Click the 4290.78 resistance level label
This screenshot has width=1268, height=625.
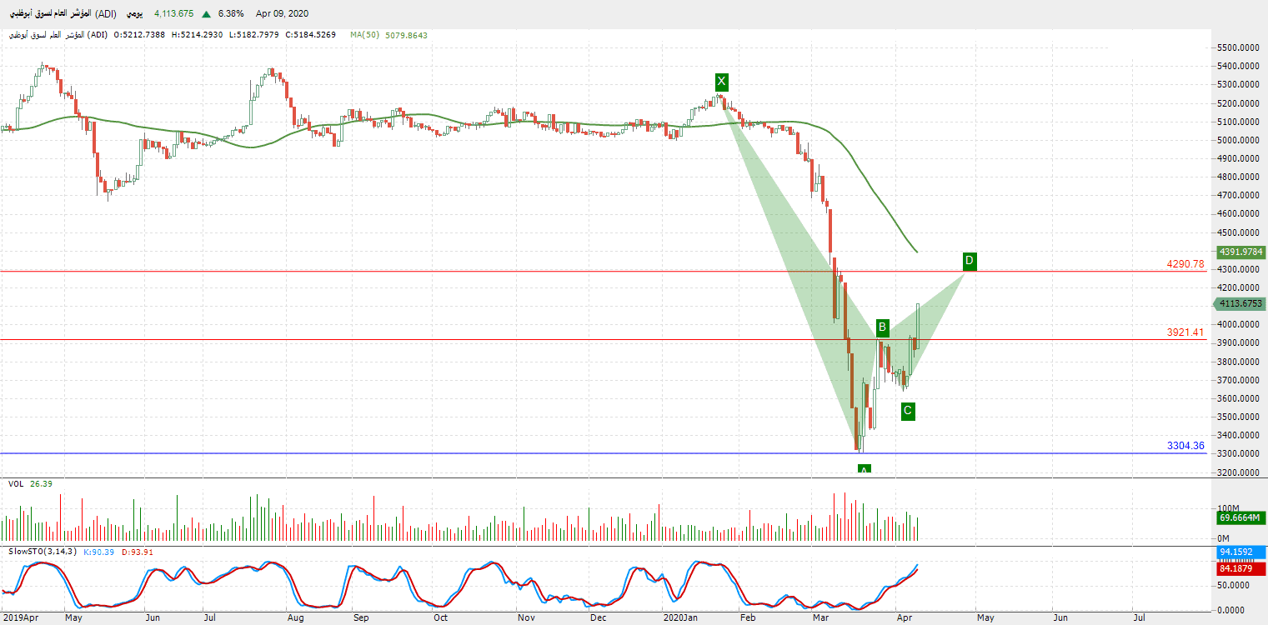coord(1185,264)
